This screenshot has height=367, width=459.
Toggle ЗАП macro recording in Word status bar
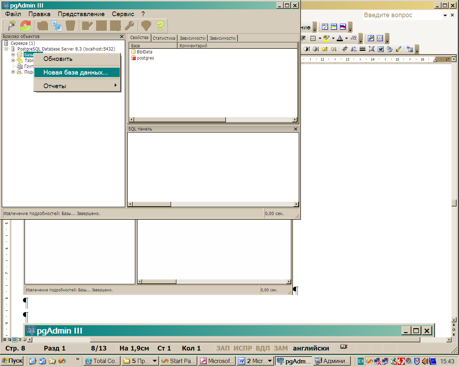223,348
